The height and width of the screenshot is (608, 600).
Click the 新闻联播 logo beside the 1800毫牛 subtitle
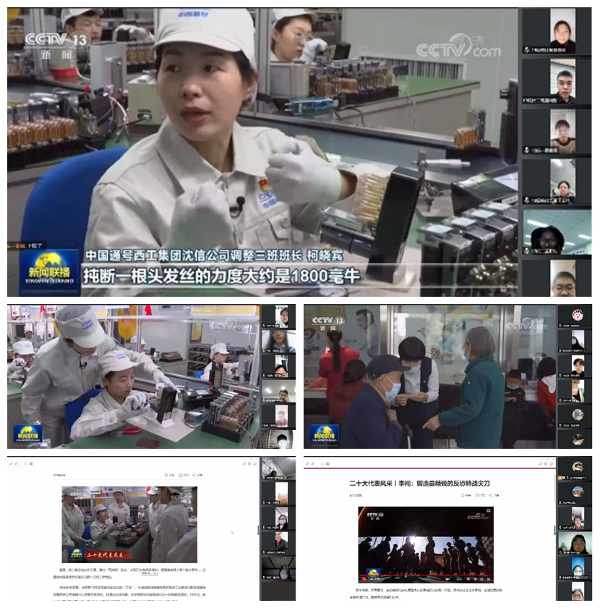pyautogui.click(x=49, y=271)
